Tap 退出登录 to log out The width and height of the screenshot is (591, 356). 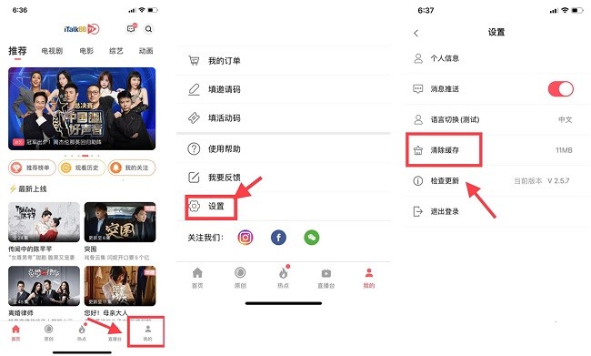tap(497, 211)
